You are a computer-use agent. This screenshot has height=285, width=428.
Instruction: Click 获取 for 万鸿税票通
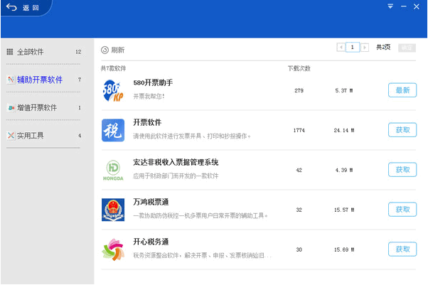[402, 210]
